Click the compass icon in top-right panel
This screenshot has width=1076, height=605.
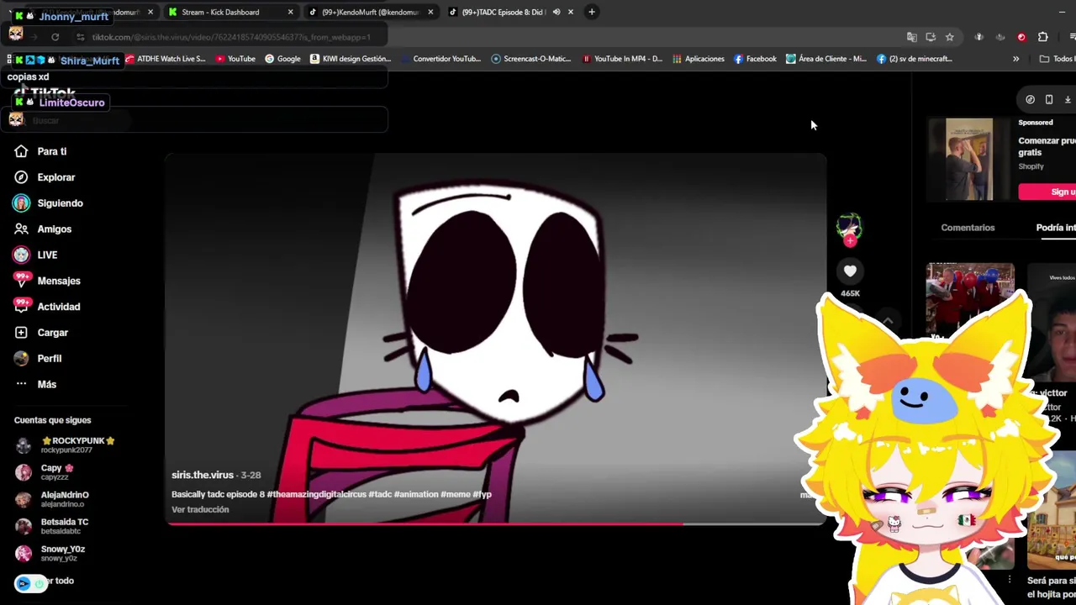(1030, 99)
